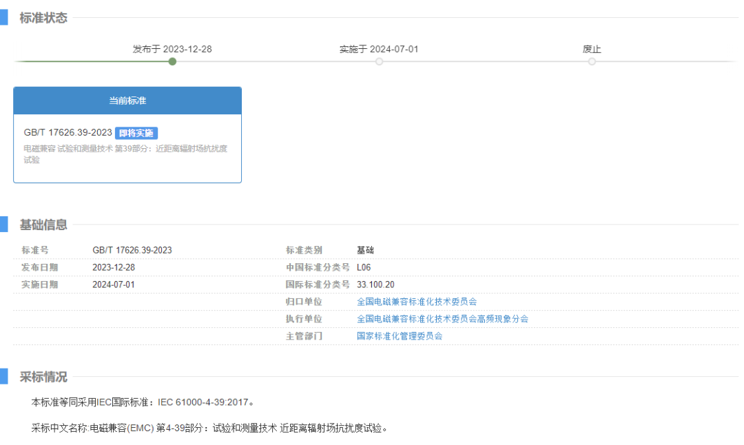Viewport: 744px width, 445px height.
Task: Open the 国家标准化管理委员会 link
Action: 400,335
